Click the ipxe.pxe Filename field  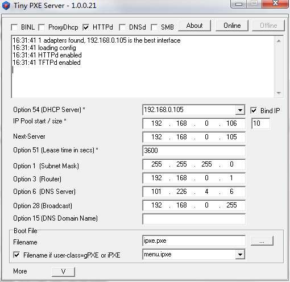tap(194, 241)
